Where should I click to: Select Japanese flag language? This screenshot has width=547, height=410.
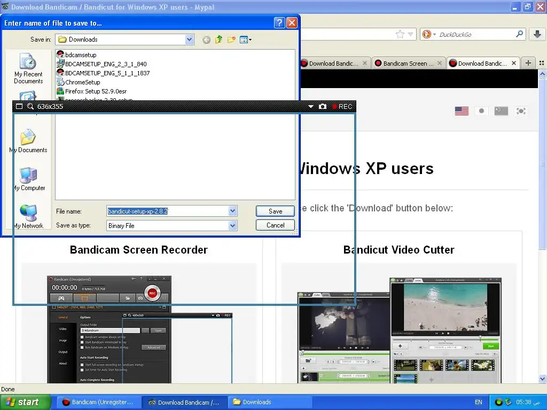pyautogui.click(x=481, y=111)
